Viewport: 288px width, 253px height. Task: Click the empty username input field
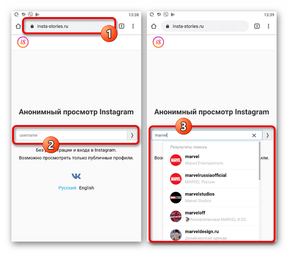(71, 135)
